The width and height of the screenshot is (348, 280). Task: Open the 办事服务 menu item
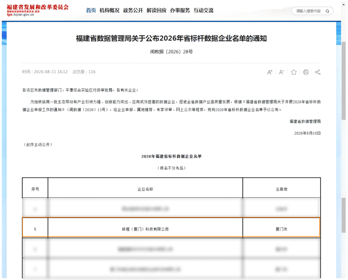180,10
